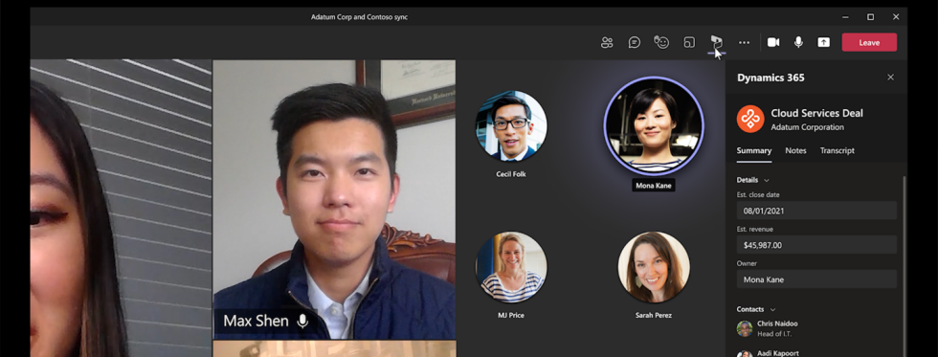938x357 pixels.
Task: Collapse the Contacts section chevron
Action: coord(773,310)
